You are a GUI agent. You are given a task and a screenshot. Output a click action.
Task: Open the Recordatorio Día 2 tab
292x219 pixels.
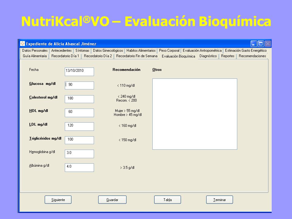click(x=98, y=56)
